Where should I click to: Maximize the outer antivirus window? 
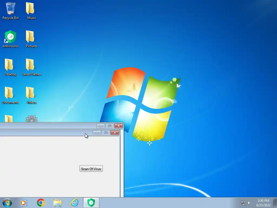(x=110, y=126)
